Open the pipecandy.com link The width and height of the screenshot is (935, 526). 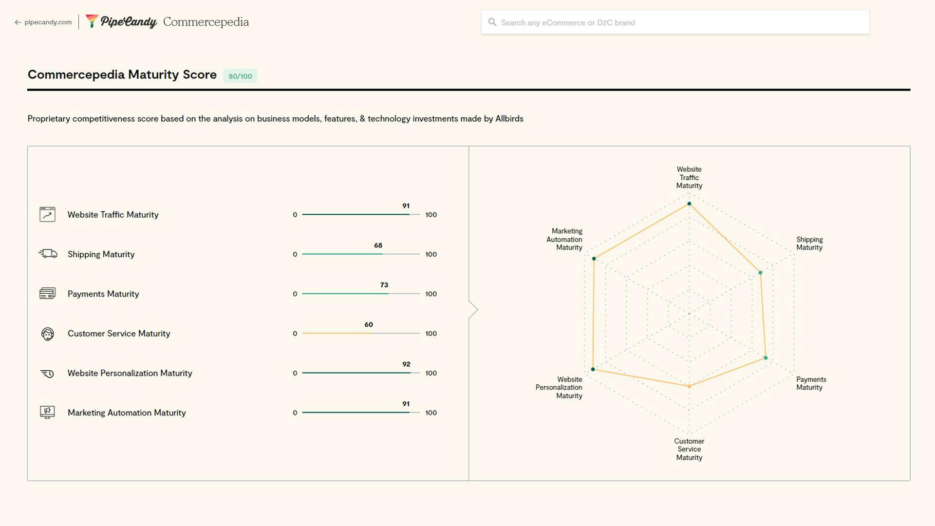click(48, 22)
